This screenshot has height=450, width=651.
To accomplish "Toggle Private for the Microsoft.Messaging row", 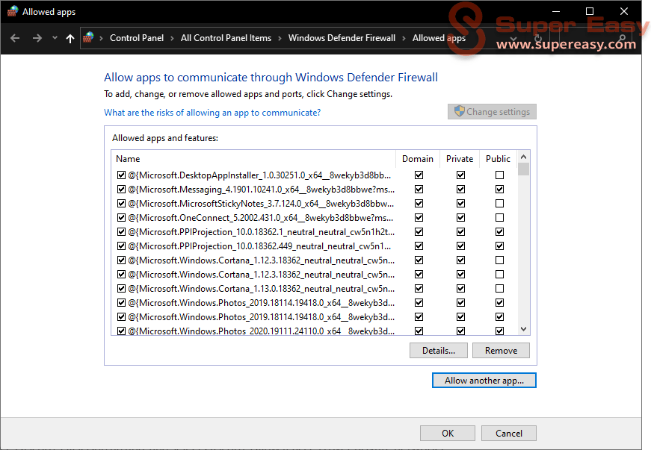I will (x=460, y=190).
